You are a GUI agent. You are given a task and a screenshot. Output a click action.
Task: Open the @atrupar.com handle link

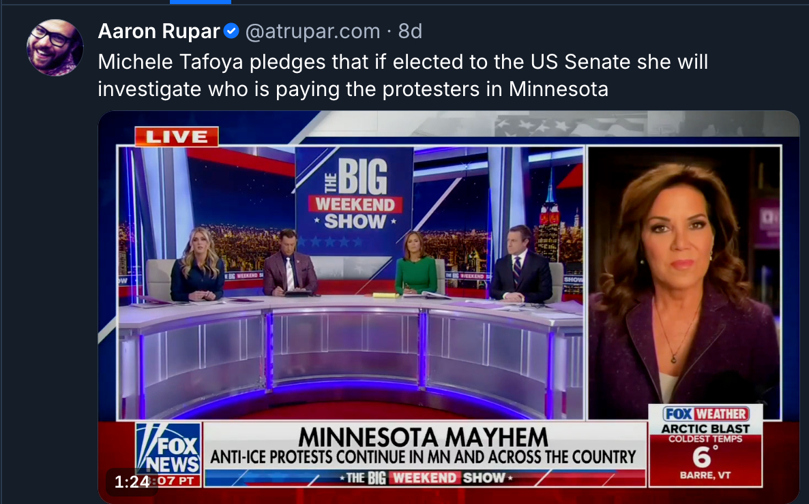[312, 31]
